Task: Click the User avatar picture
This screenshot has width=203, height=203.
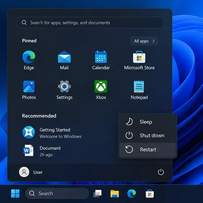Action: click(24, 172)
